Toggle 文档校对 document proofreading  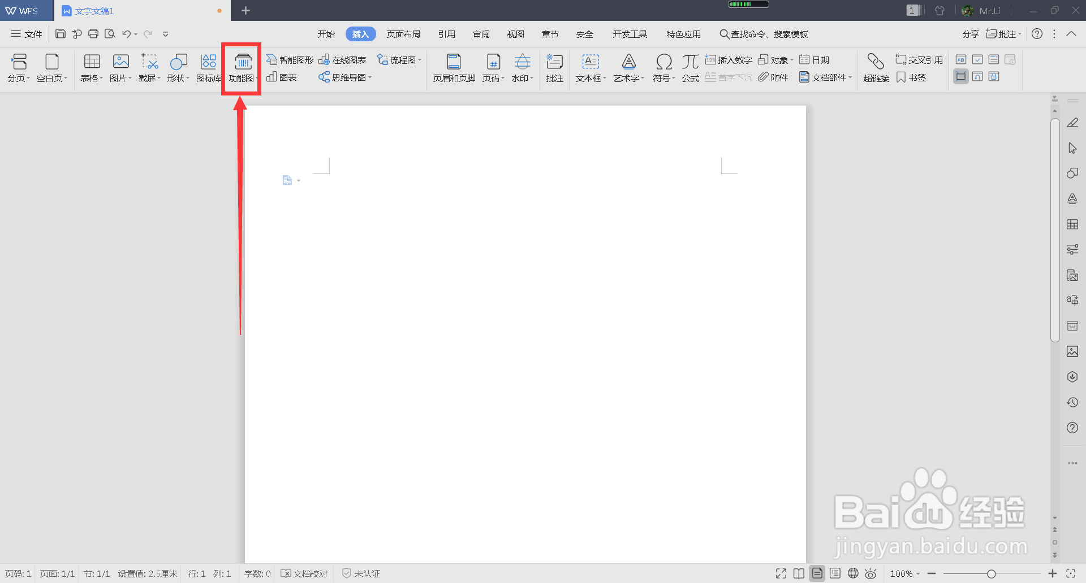click(x=304, y=573)
